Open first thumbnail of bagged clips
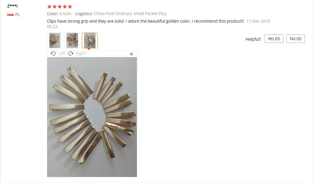Image resolution: width=314 pixels, height=183 pixels. pos(55,40)
